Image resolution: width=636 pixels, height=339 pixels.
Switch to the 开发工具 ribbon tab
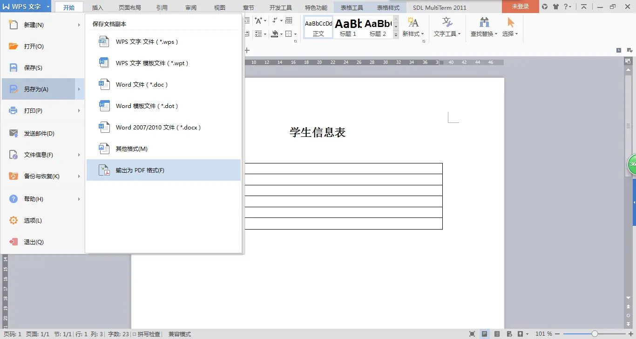click(281, 7)
